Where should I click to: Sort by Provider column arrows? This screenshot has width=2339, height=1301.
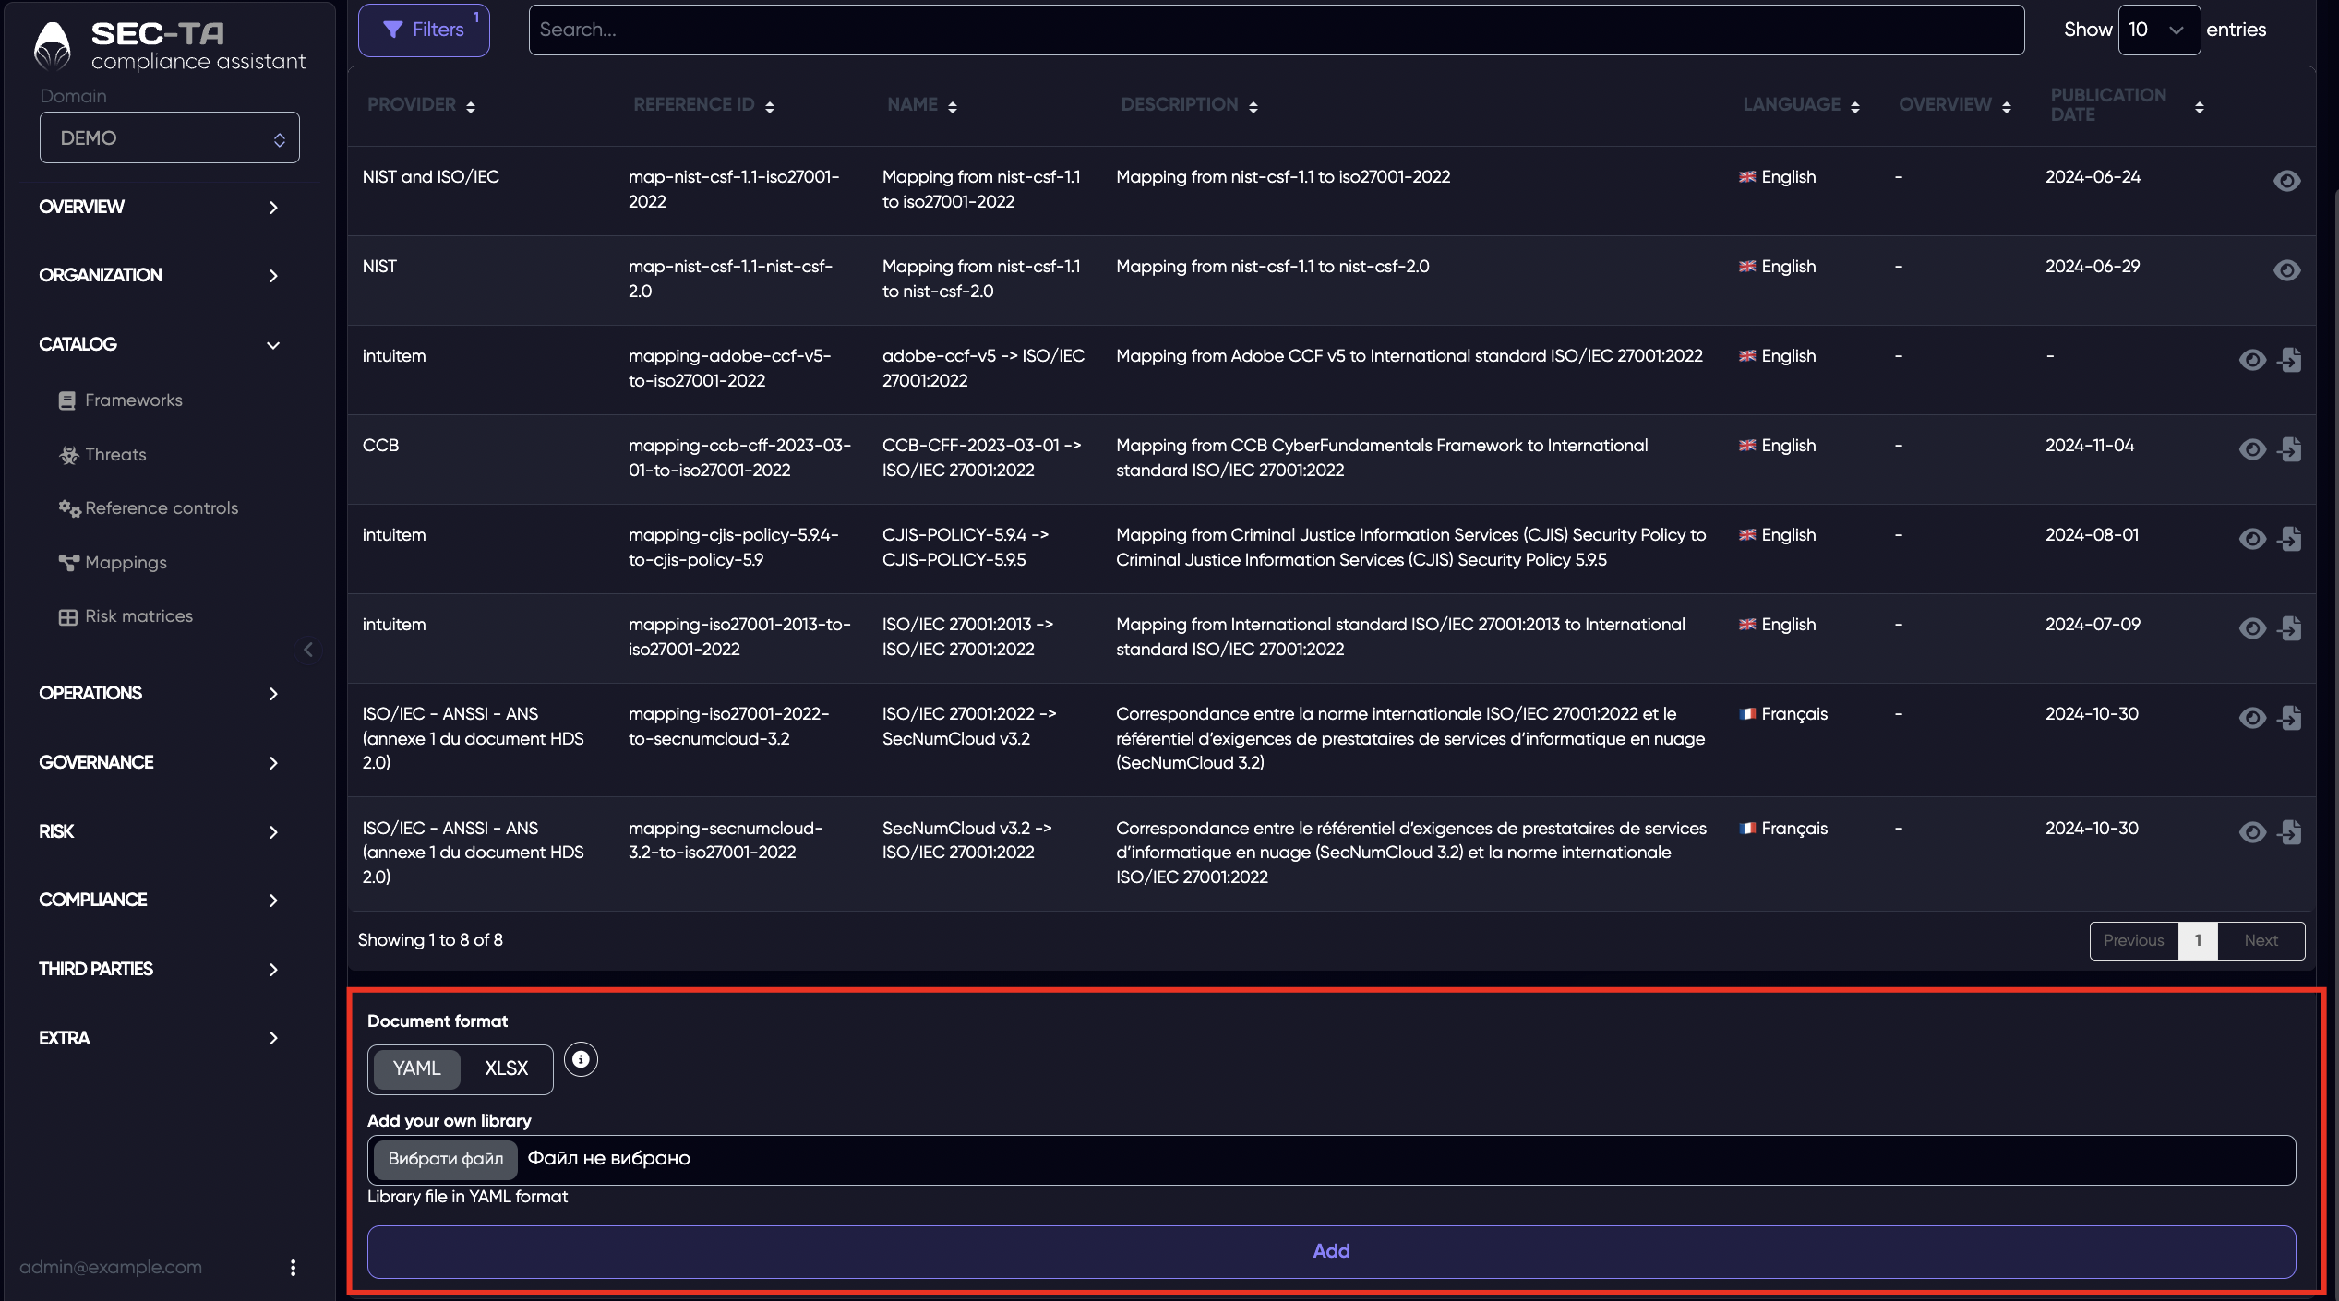[471, 107]
